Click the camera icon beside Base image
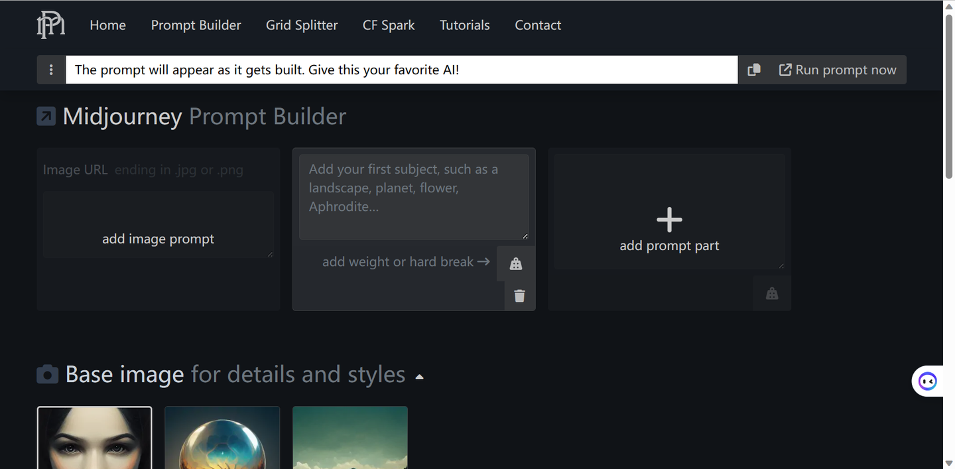The image size is (955, 469). click(x=47, y=375)
